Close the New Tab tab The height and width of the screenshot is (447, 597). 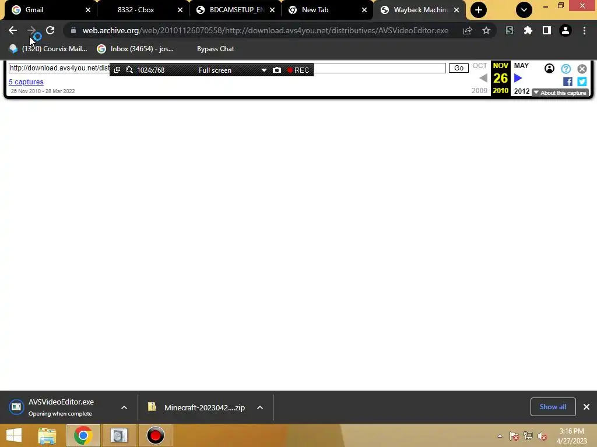click(x=364, y=10)
